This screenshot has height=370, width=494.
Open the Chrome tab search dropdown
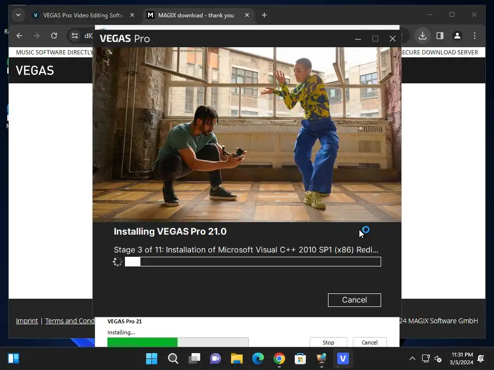coord(18,15)
